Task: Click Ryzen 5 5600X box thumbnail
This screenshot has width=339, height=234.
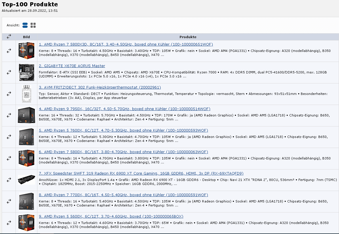Action: [x=26, y=223]
